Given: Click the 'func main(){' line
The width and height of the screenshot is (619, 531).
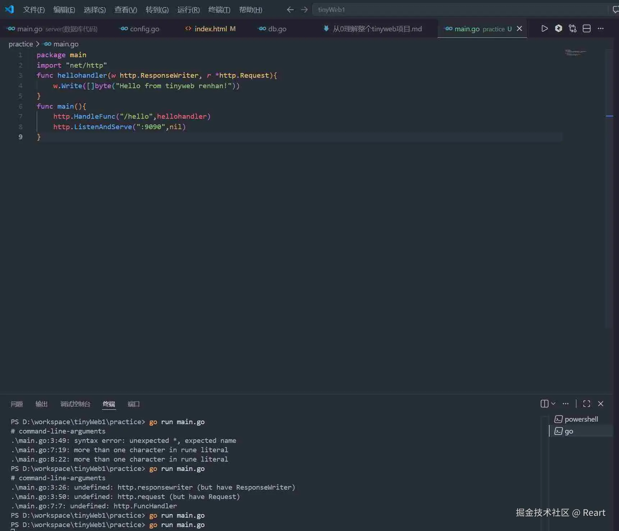Looking at the screenshot, I should click(x=61, y=106).
